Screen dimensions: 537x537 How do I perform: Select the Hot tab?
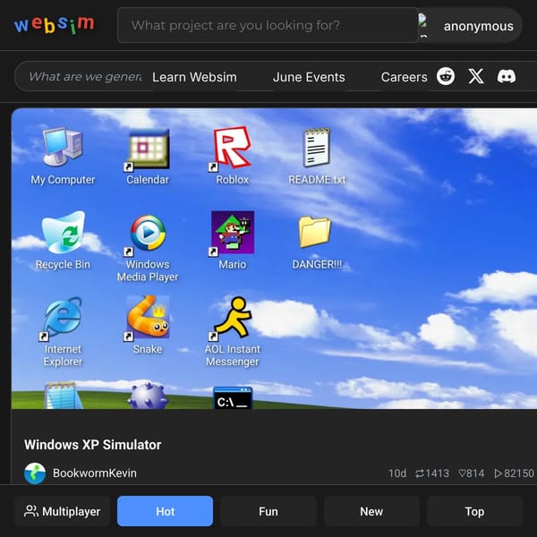[x=165, y=511]
